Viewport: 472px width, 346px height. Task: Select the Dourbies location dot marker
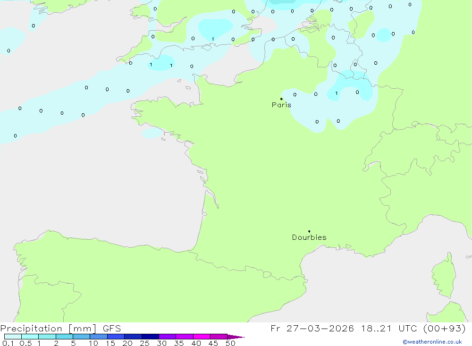point(309,231)
